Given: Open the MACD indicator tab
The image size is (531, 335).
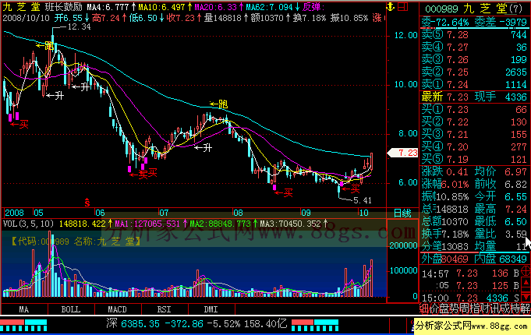Looking at the screenshot, I should pos(117,309).
